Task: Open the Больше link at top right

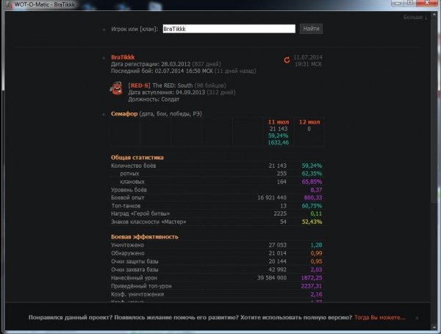Action: pyautogui.click(x=415, y=17)
